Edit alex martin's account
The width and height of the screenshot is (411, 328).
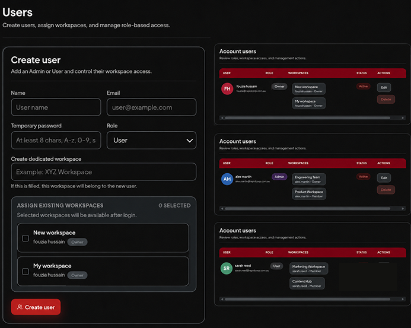(384, 178)
